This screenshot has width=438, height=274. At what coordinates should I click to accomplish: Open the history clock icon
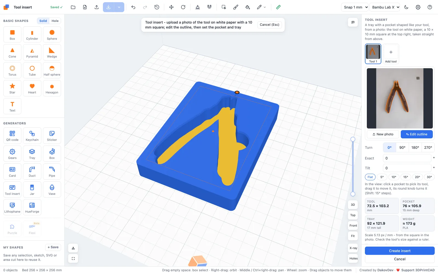tap(157, 7)
